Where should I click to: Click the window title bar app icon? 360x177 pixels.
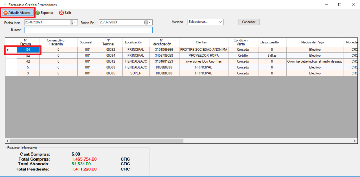coord(5,4)
